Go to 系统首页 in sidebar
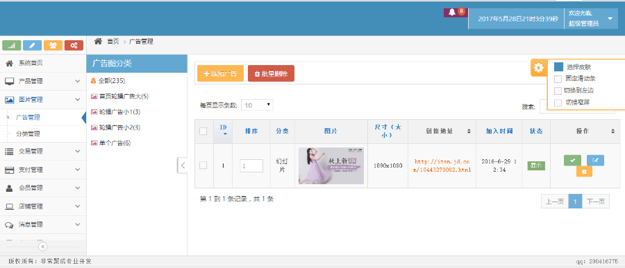This screenshot has width=625, height=268. pos(43,63)
